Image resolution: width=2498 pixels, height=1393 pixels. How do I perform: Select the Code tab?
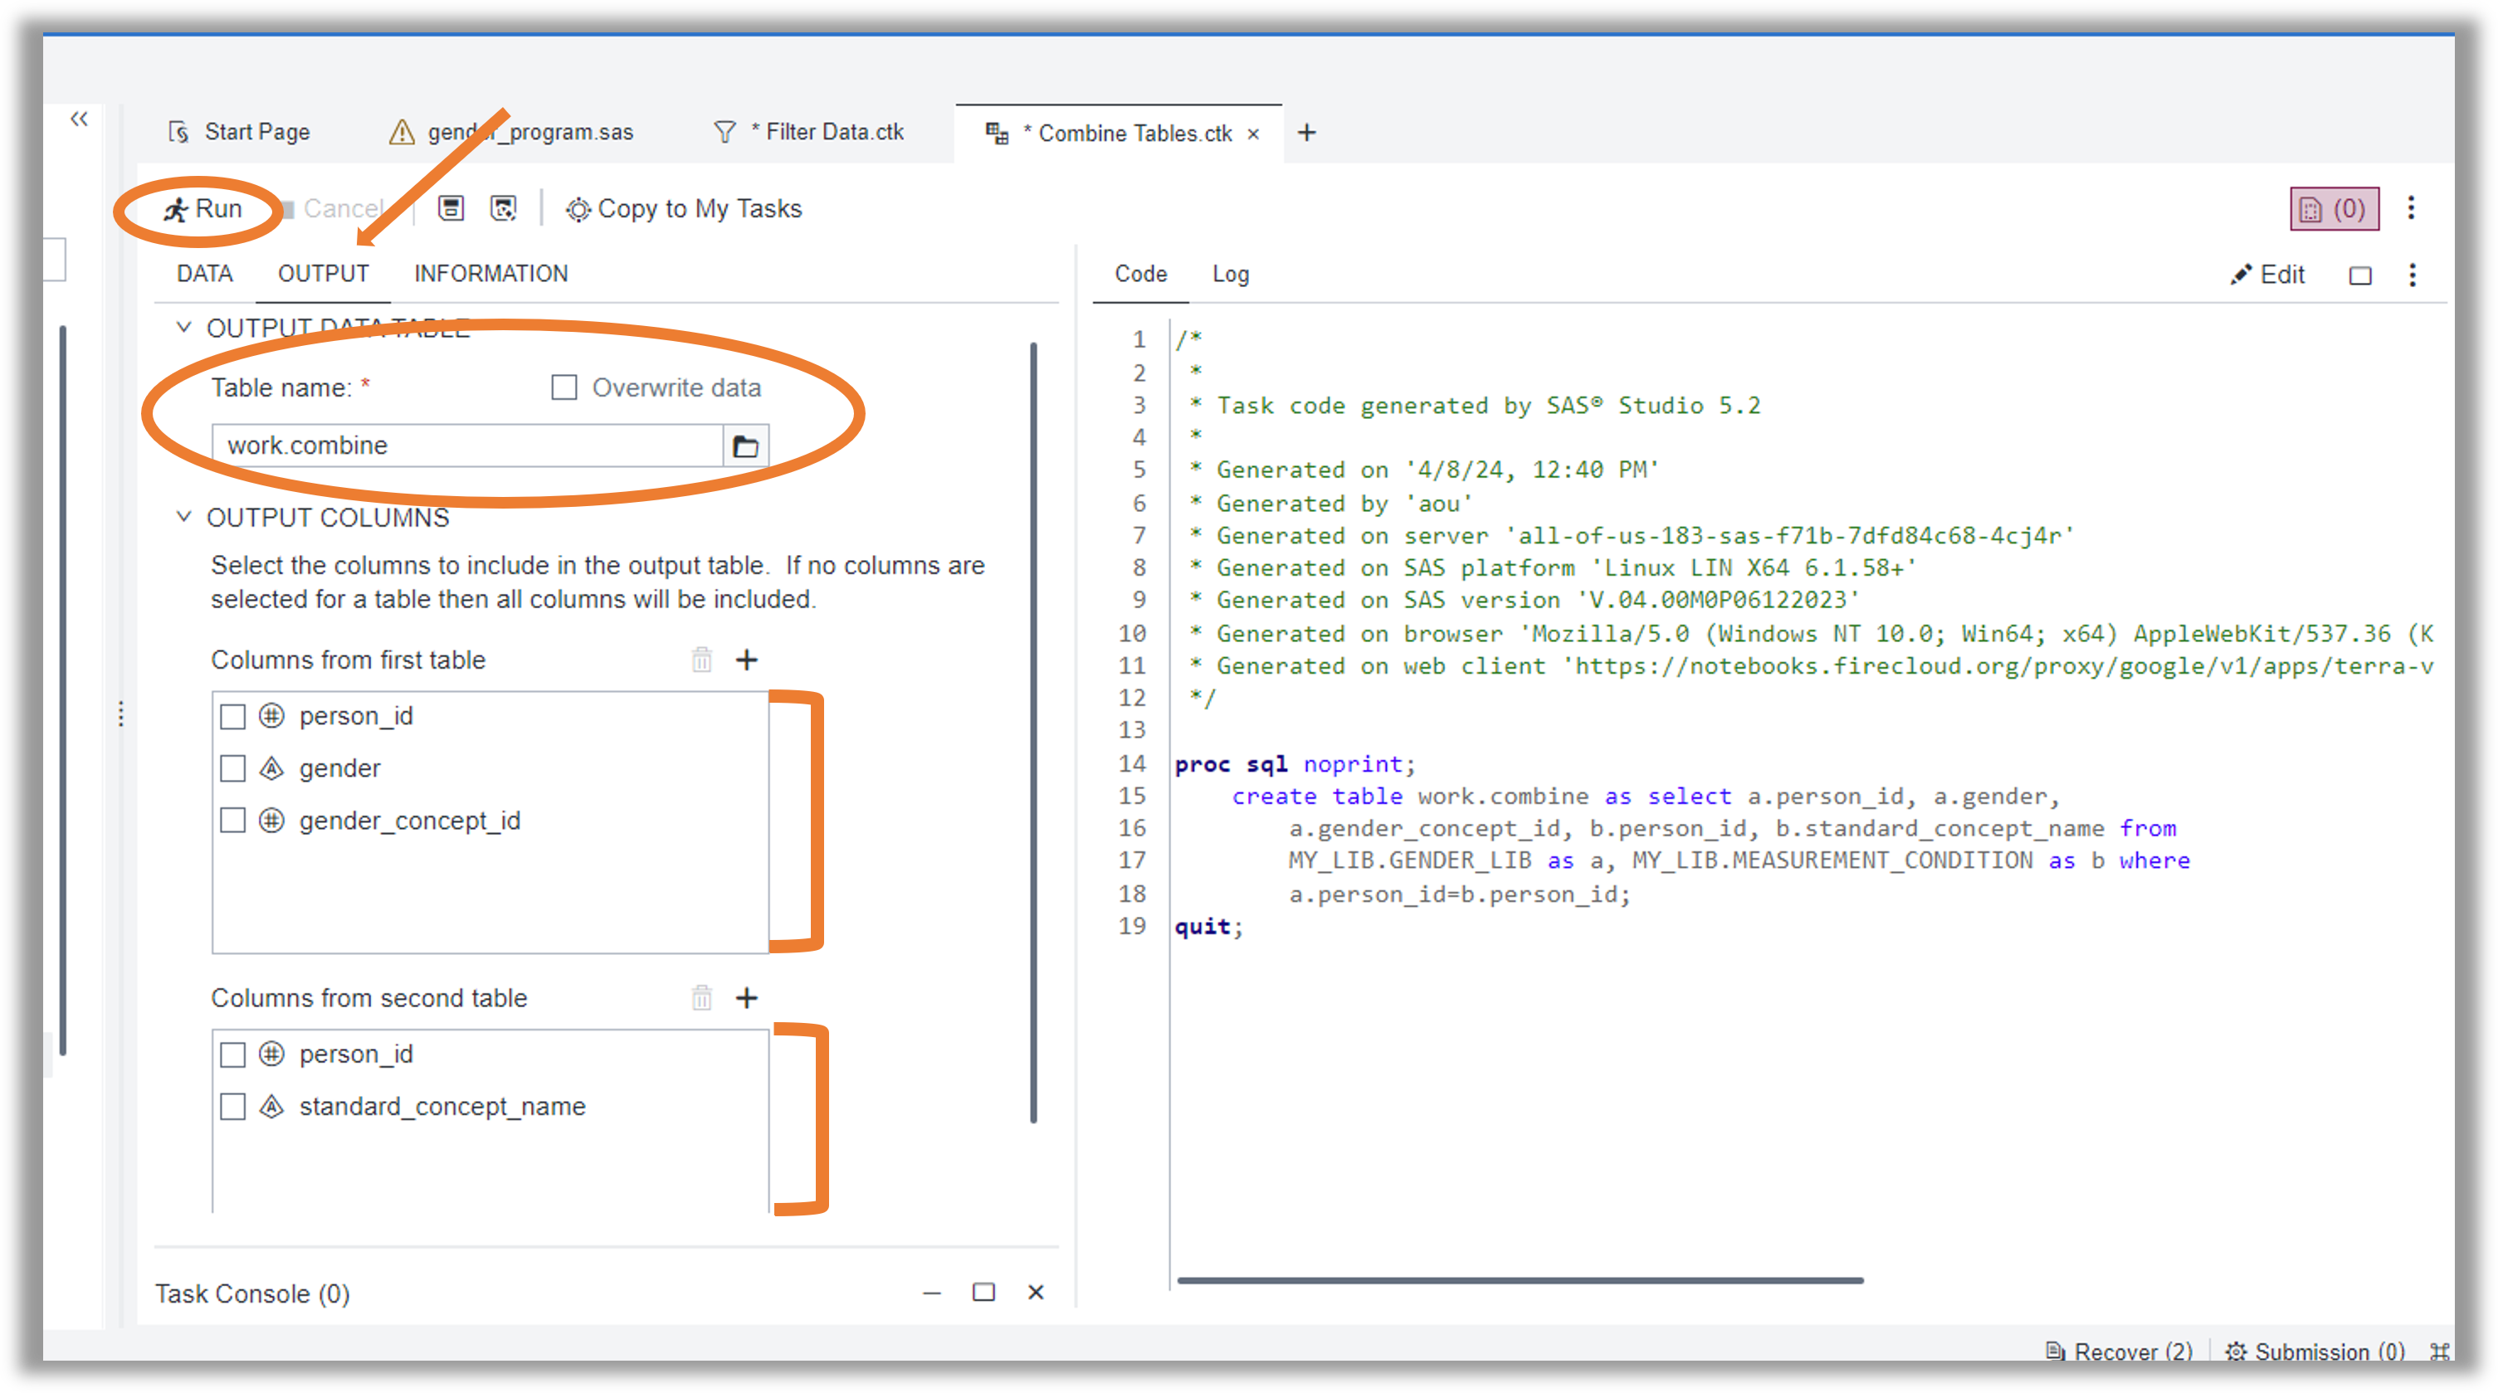(x=1140, y=275)
